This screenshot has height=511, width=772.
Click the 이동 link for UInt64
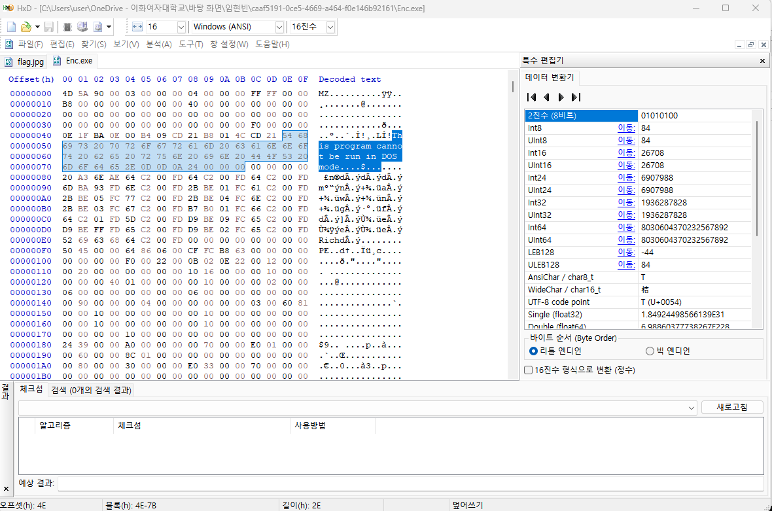[626, 239]
